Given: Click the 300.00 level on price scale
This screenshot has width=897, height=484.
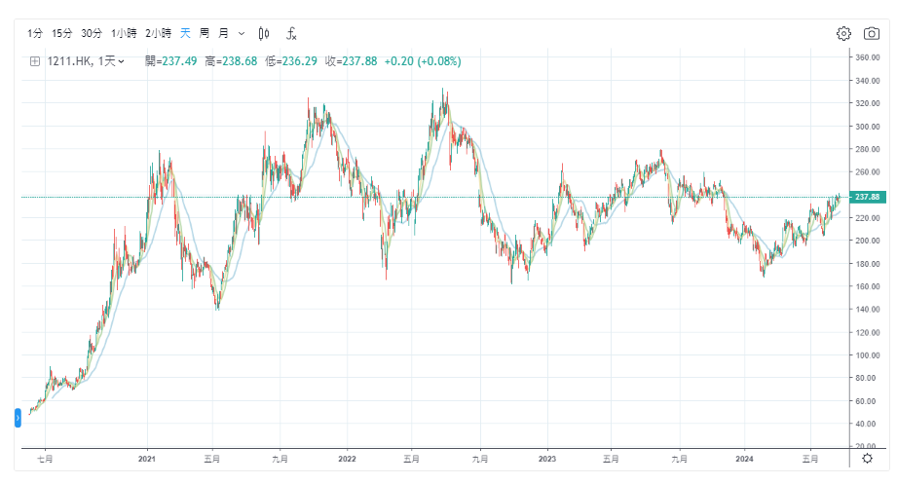Looking at the screenshot, I should pos(867,127).
